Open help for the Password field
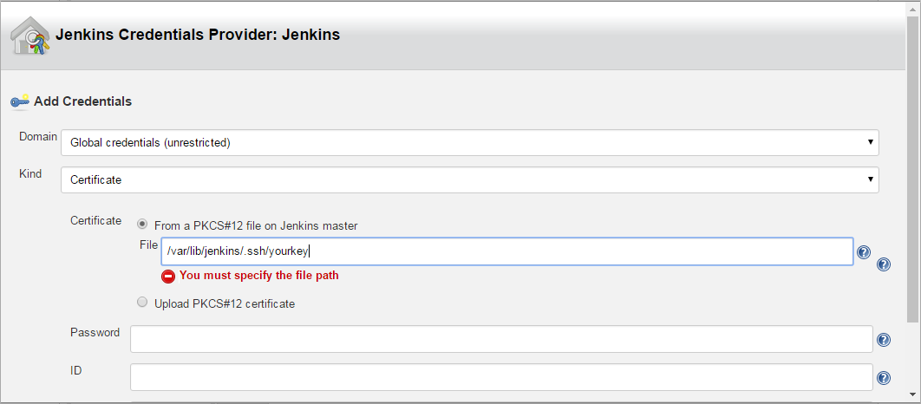 click(x=884, y=340)
